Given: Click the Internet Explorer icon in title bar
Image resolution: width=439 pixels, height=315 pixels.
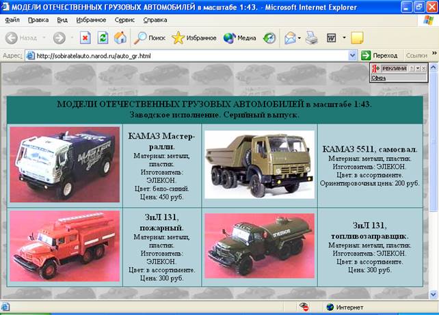Looking at the screenshot, I should (x=5, y=7).
